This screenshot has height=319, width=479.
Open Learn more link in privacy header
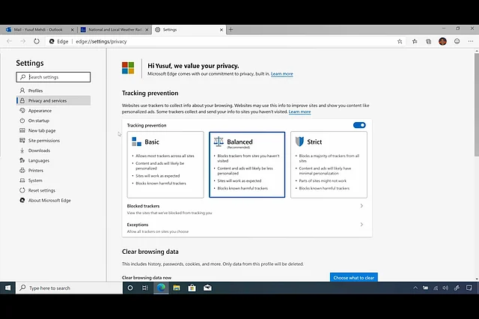pos(281,73)
